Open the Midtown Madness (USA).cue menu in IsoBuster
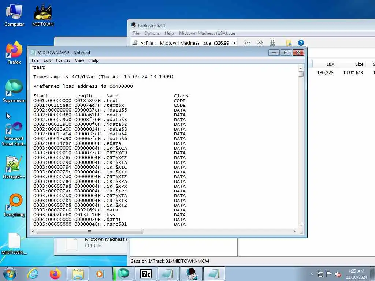 [x=207, y=33]
